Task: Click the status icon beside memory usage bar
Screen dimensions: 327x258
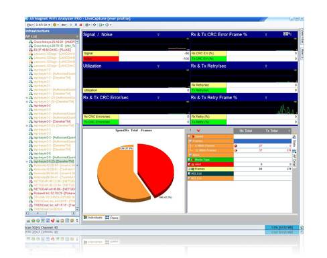Action: click(302, 227)
